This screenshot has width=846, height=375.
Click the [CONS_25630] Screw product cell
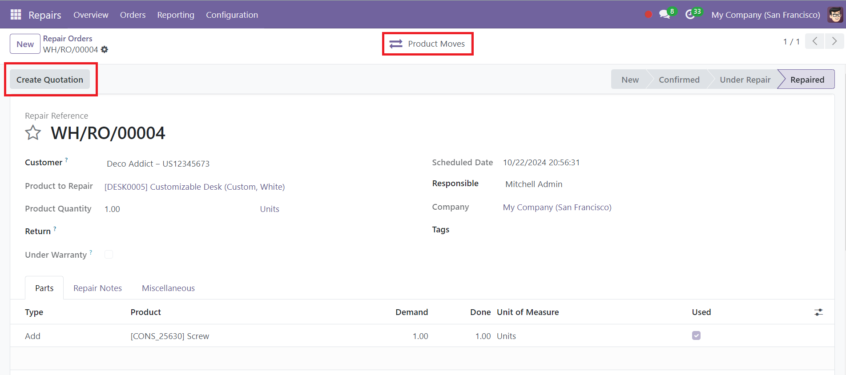pyautogui.click(x=169, y=336)
